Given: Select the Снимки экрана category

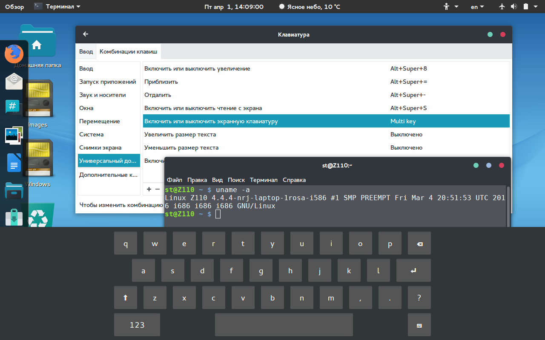Looking at the screenshot, I should coord(109,147).
